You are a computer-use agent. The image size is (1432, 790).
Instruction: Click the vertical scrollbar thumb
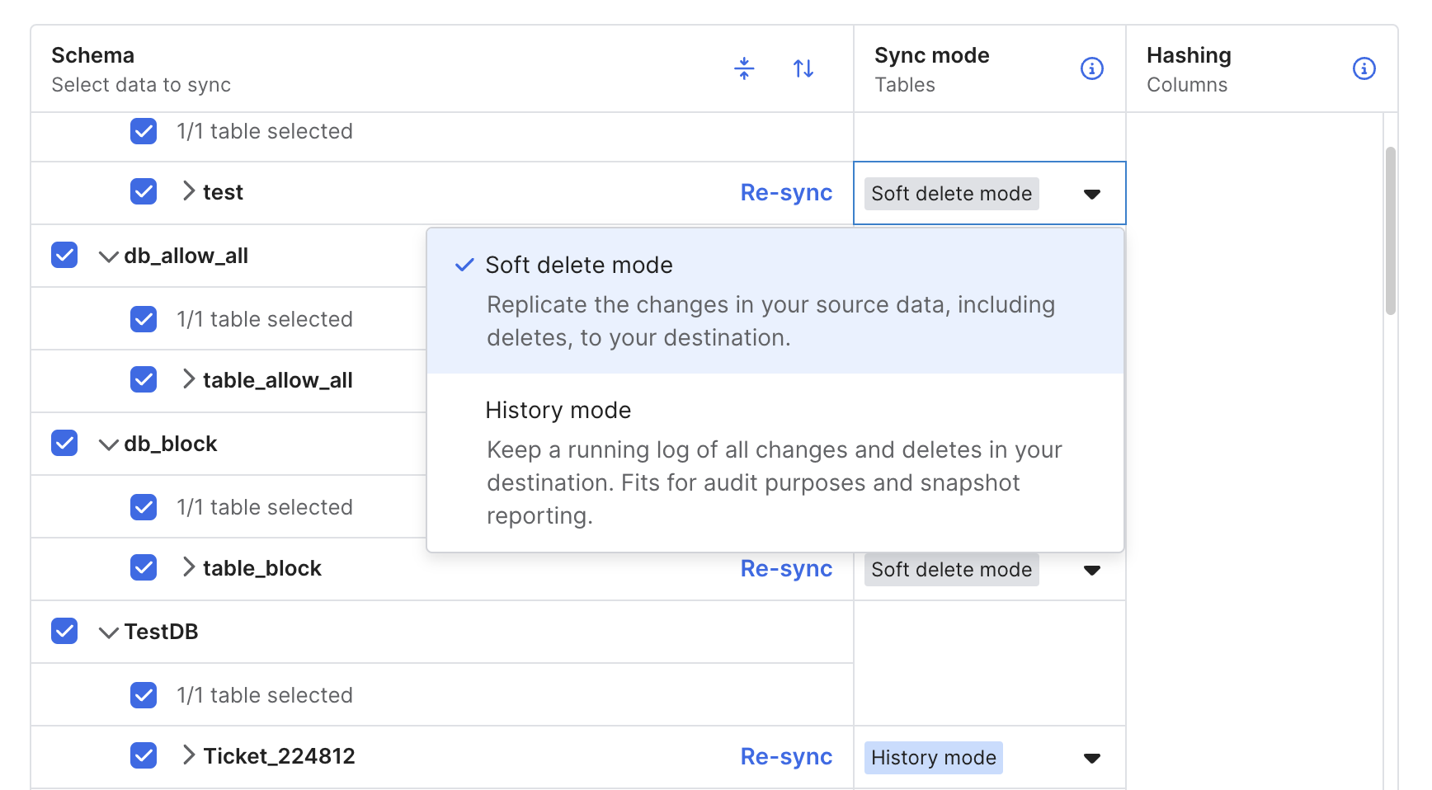point(1391,231)
